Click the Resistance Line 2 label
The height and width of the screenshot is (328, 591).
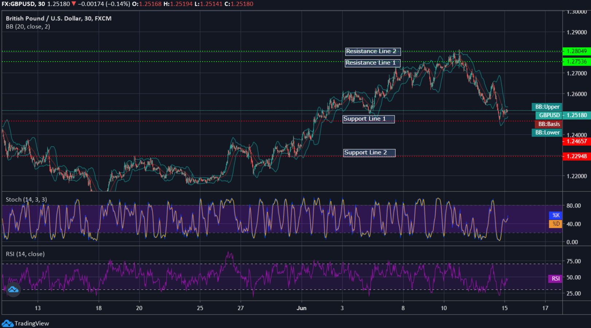click(372, 51)
